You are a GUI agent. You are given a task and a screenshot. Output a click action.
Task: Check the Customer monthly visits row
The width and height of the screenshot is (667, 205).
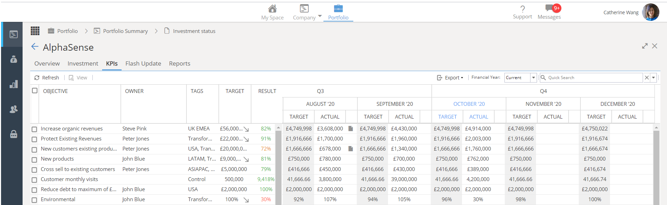click(x=34, y=180)
